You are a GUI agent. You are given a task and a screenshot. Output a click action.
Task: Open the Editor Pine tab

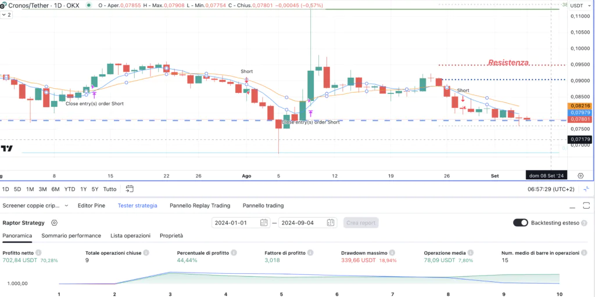coord(91,206)
